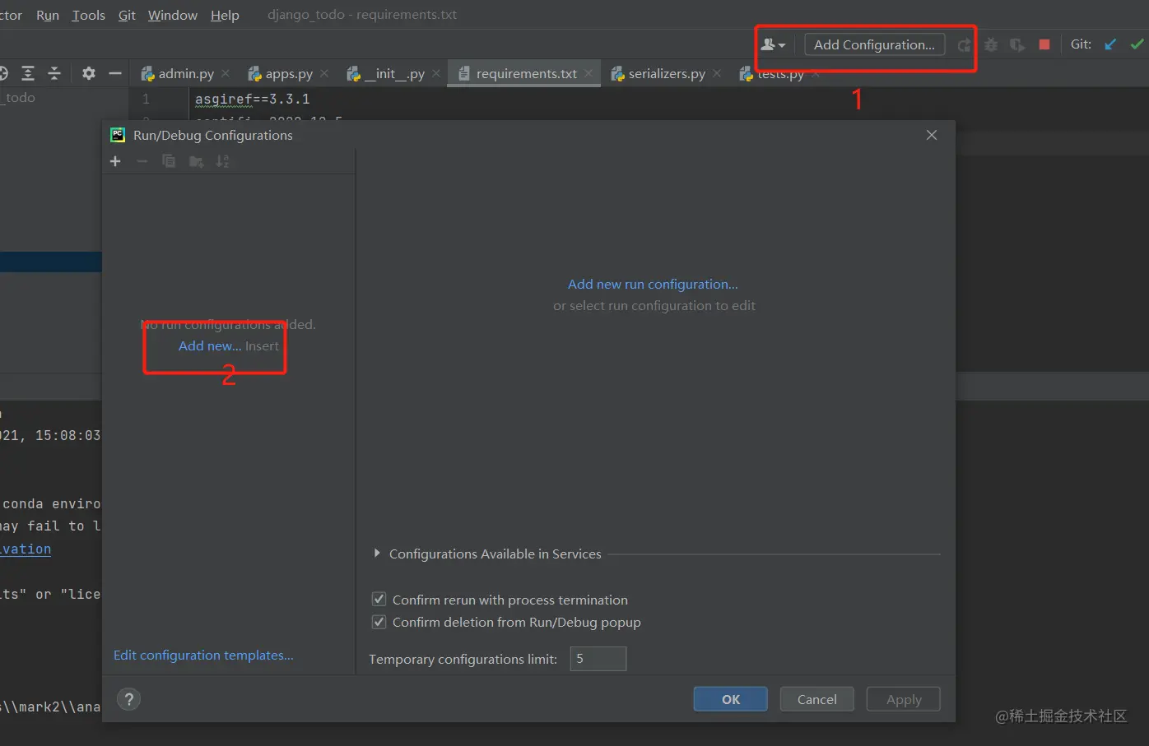Close the admin.py tab
Viewport: 1149px width, 746px height.
[x=226, y=73]
